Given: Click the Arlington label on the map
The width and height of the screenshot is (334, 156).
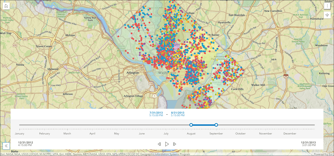Looking at the screenshot, I should point(133,73).
